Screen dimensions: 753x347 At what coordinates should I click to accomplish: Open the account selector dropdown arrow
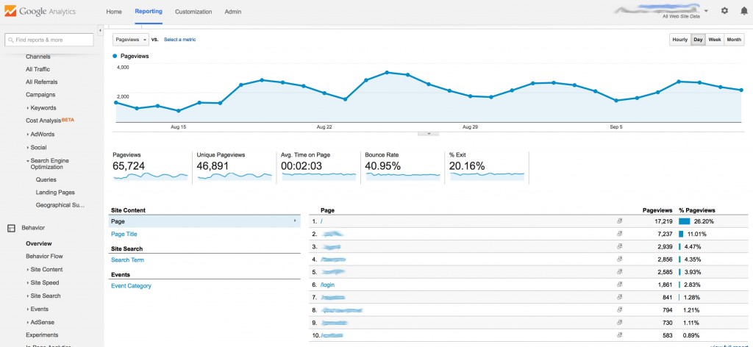[706, 10]
